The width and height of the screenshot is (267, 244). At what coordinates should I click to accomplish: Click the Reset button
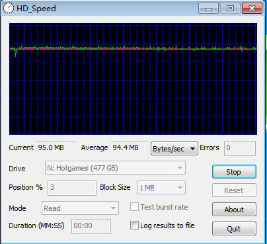point(234,190)
